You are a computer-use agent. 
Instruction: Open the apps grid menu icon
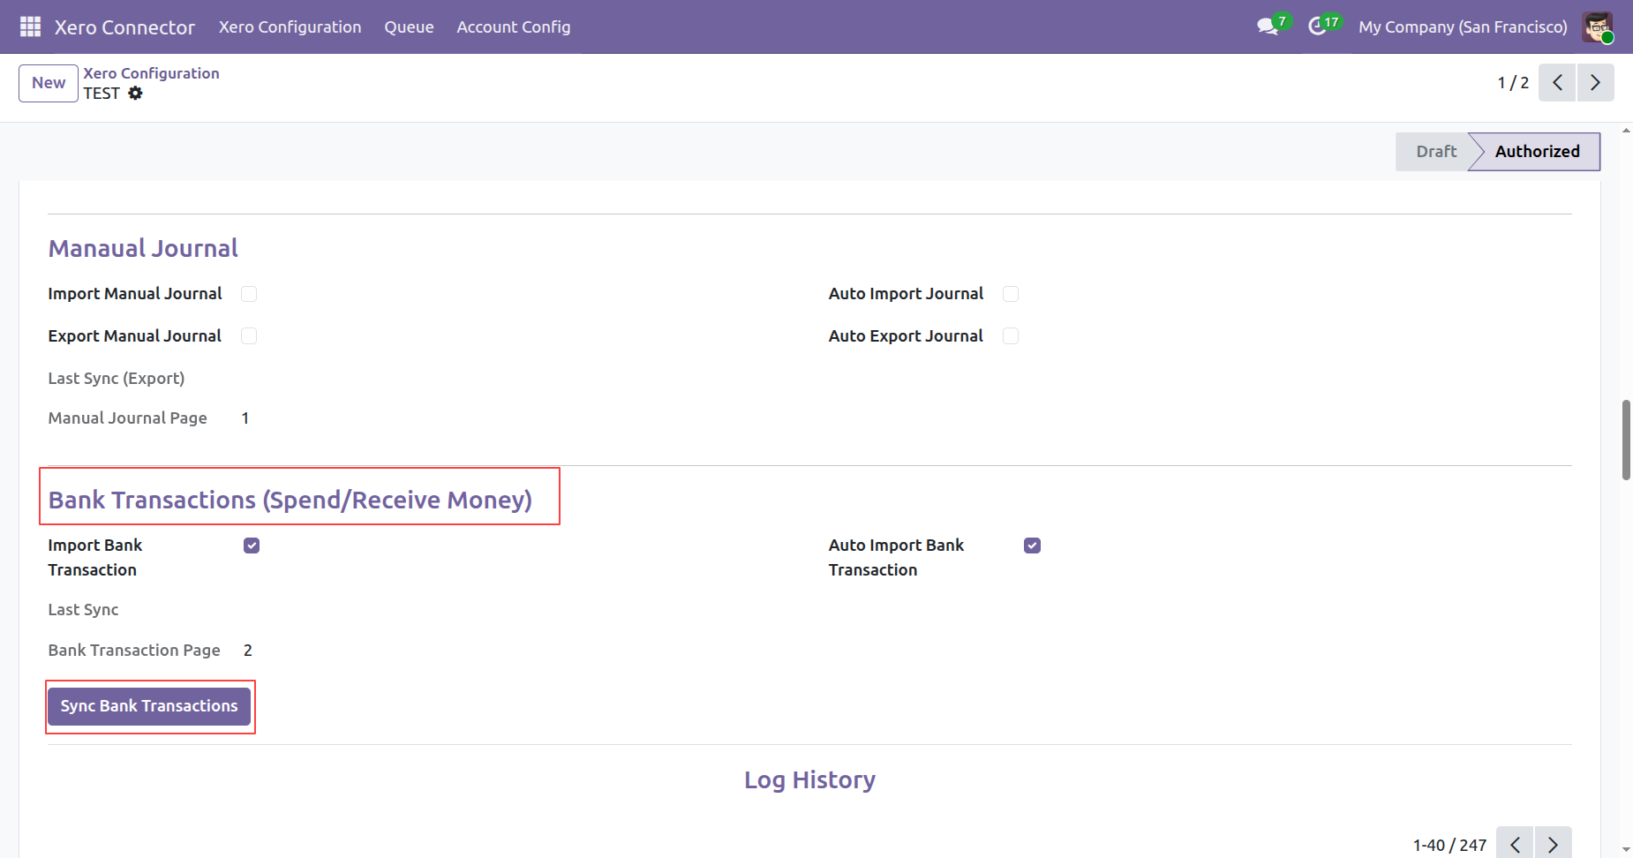[30, 26]
